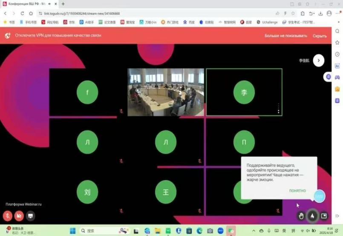
Task: Open the browser home page
Action: tap(31, 13)
